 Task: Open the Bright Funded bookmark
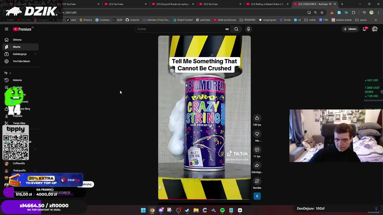(183, 20)
